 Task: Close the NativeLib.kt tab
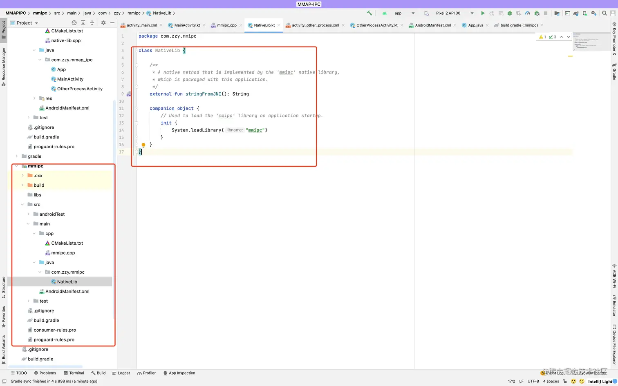[279, 25]
